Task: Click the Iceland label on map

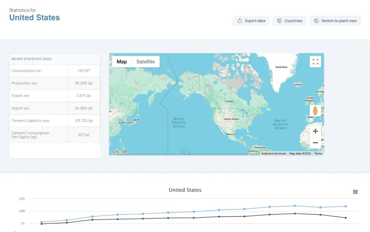Action: (x=298, y=85)
